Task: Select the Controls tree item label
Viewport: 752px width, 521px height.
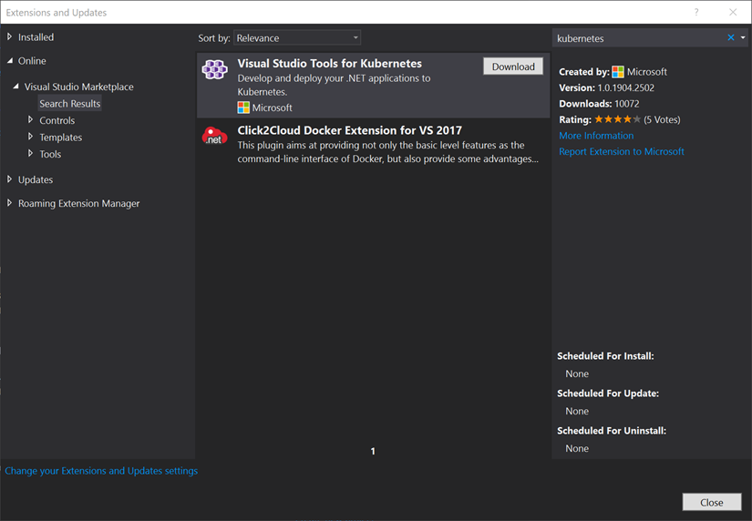Action: click(57, 120)
